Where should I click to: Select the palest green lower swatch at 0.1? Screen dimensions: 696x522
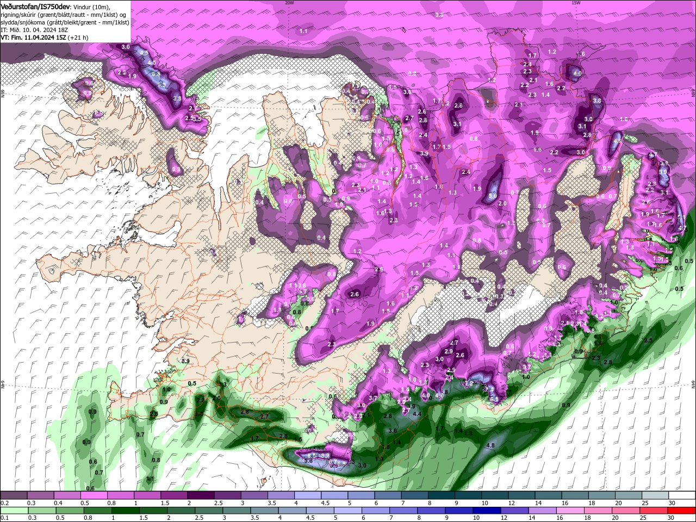pyautogui.click(x=14, y=511)
